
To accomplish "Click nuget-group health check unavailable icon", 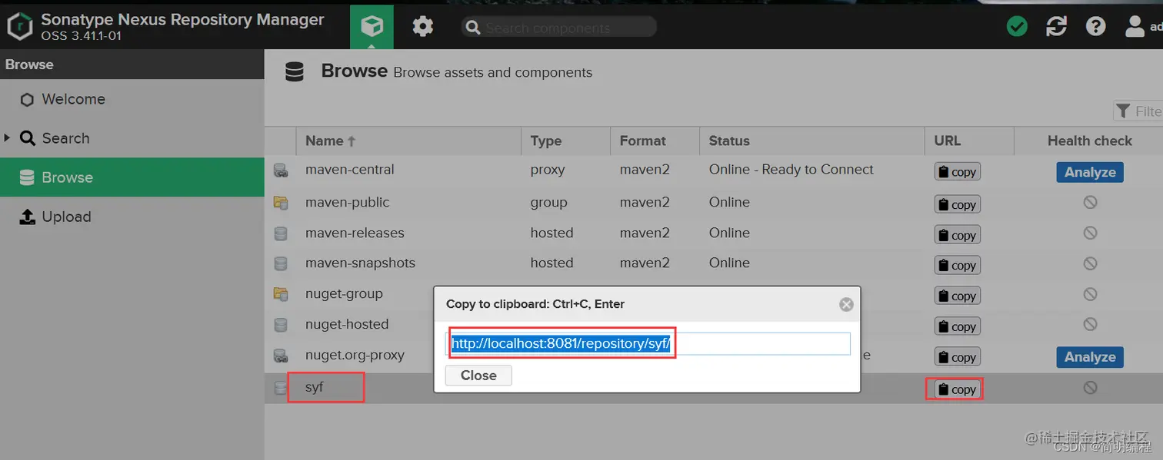I will tap(1090, 294).
